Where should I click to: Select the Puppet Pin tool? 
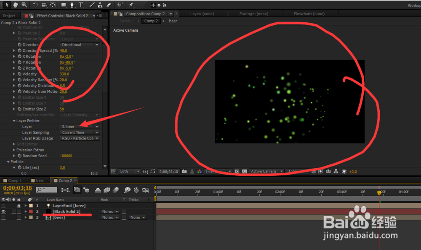pos(131,5)
